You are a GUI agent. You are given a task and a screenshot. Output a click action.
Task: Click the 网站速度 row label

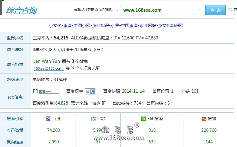click(x=15, y=79)
